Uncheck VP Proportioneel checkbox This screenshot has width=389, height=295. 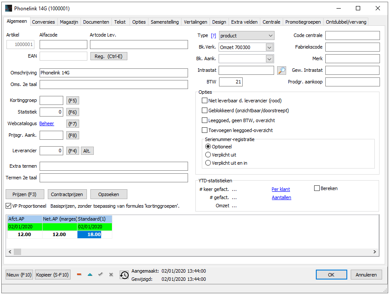(9, 206)
